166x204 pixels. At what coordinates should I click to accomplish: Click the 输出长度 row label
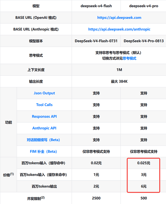pos(36,81)
